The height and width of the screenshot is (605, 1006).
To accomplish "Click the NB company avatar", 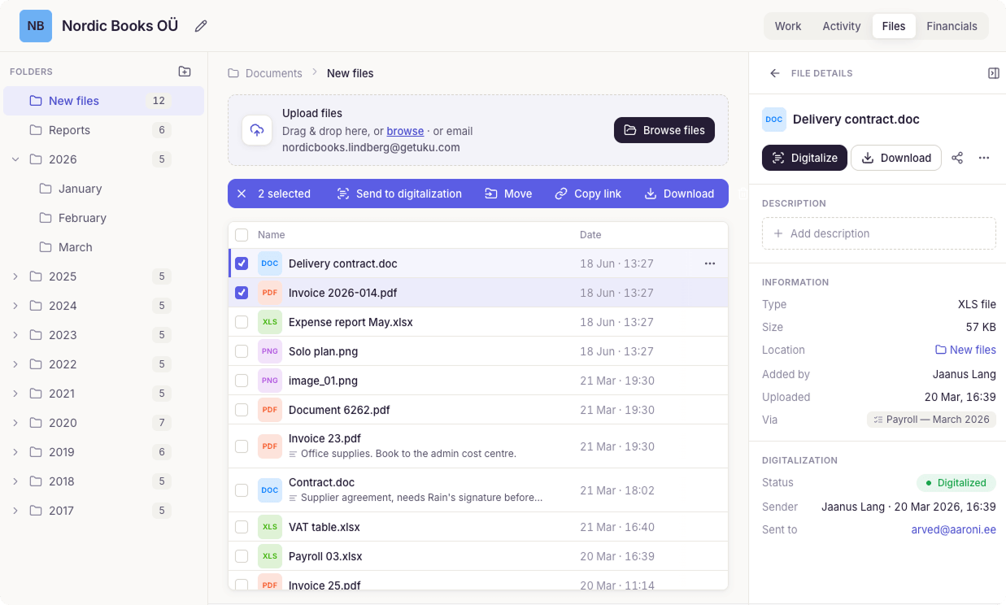I will (36, 26).
